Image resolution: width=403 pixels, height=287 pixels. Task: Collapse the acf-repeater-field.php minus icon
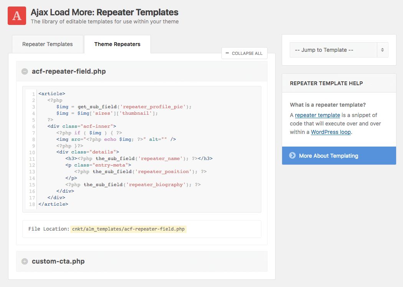(25, 71)
